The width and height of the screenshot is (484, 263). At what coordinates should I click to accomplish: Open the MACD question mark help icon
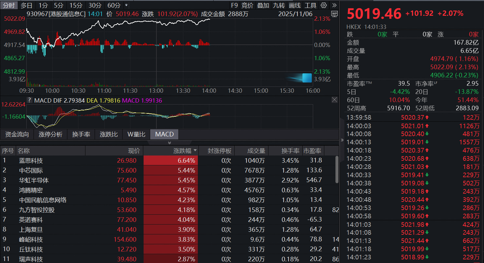coord(29,100)
